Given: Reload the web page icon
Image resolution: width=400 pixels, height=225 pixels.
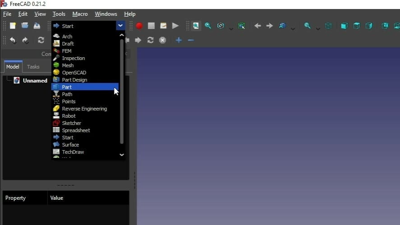Looking at the screenshot, I should (150, 40).
